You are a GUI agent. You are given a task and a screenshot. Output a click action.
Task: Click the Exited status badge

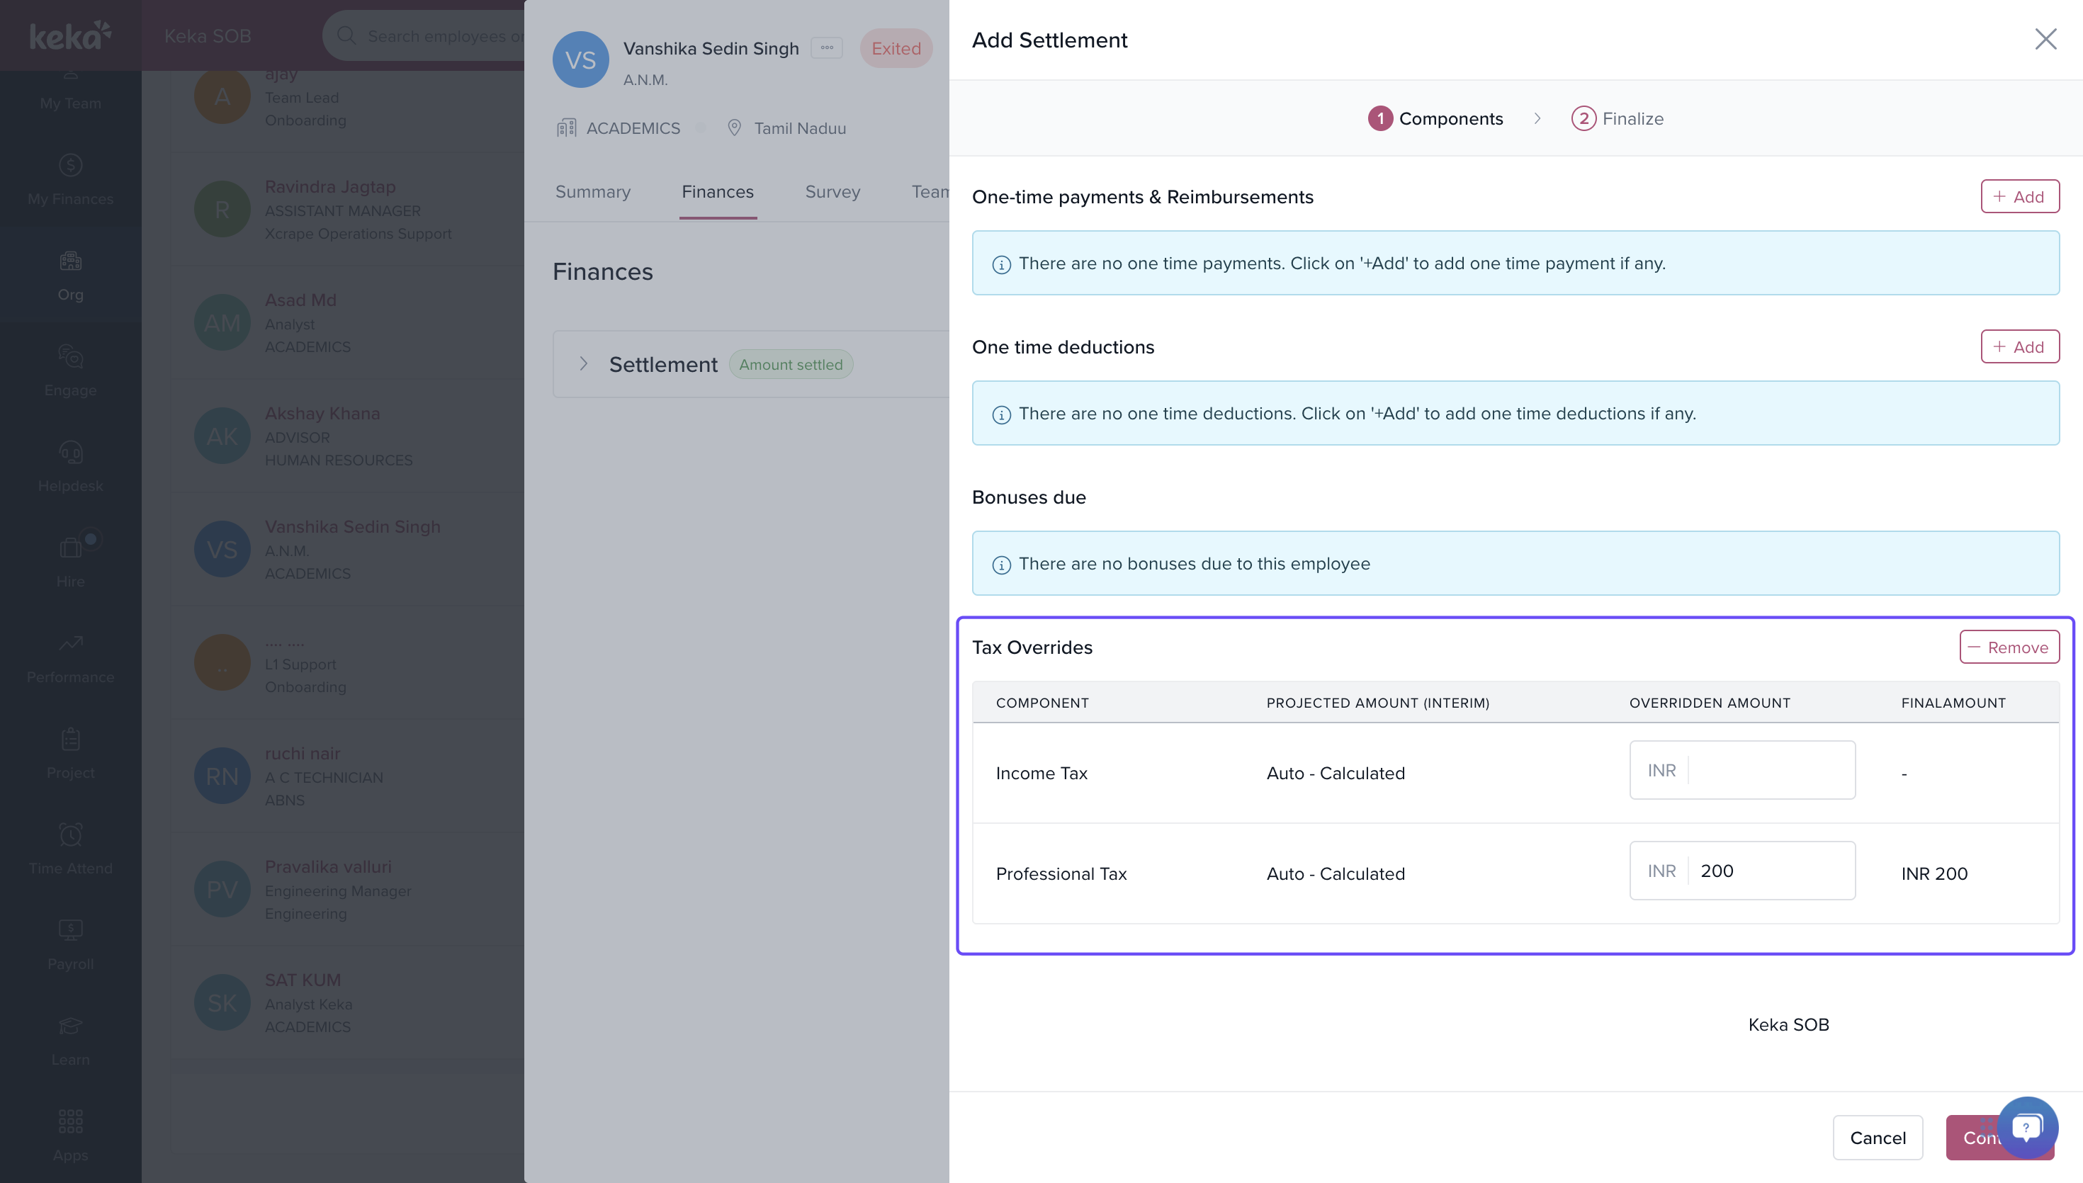point(896,48)
